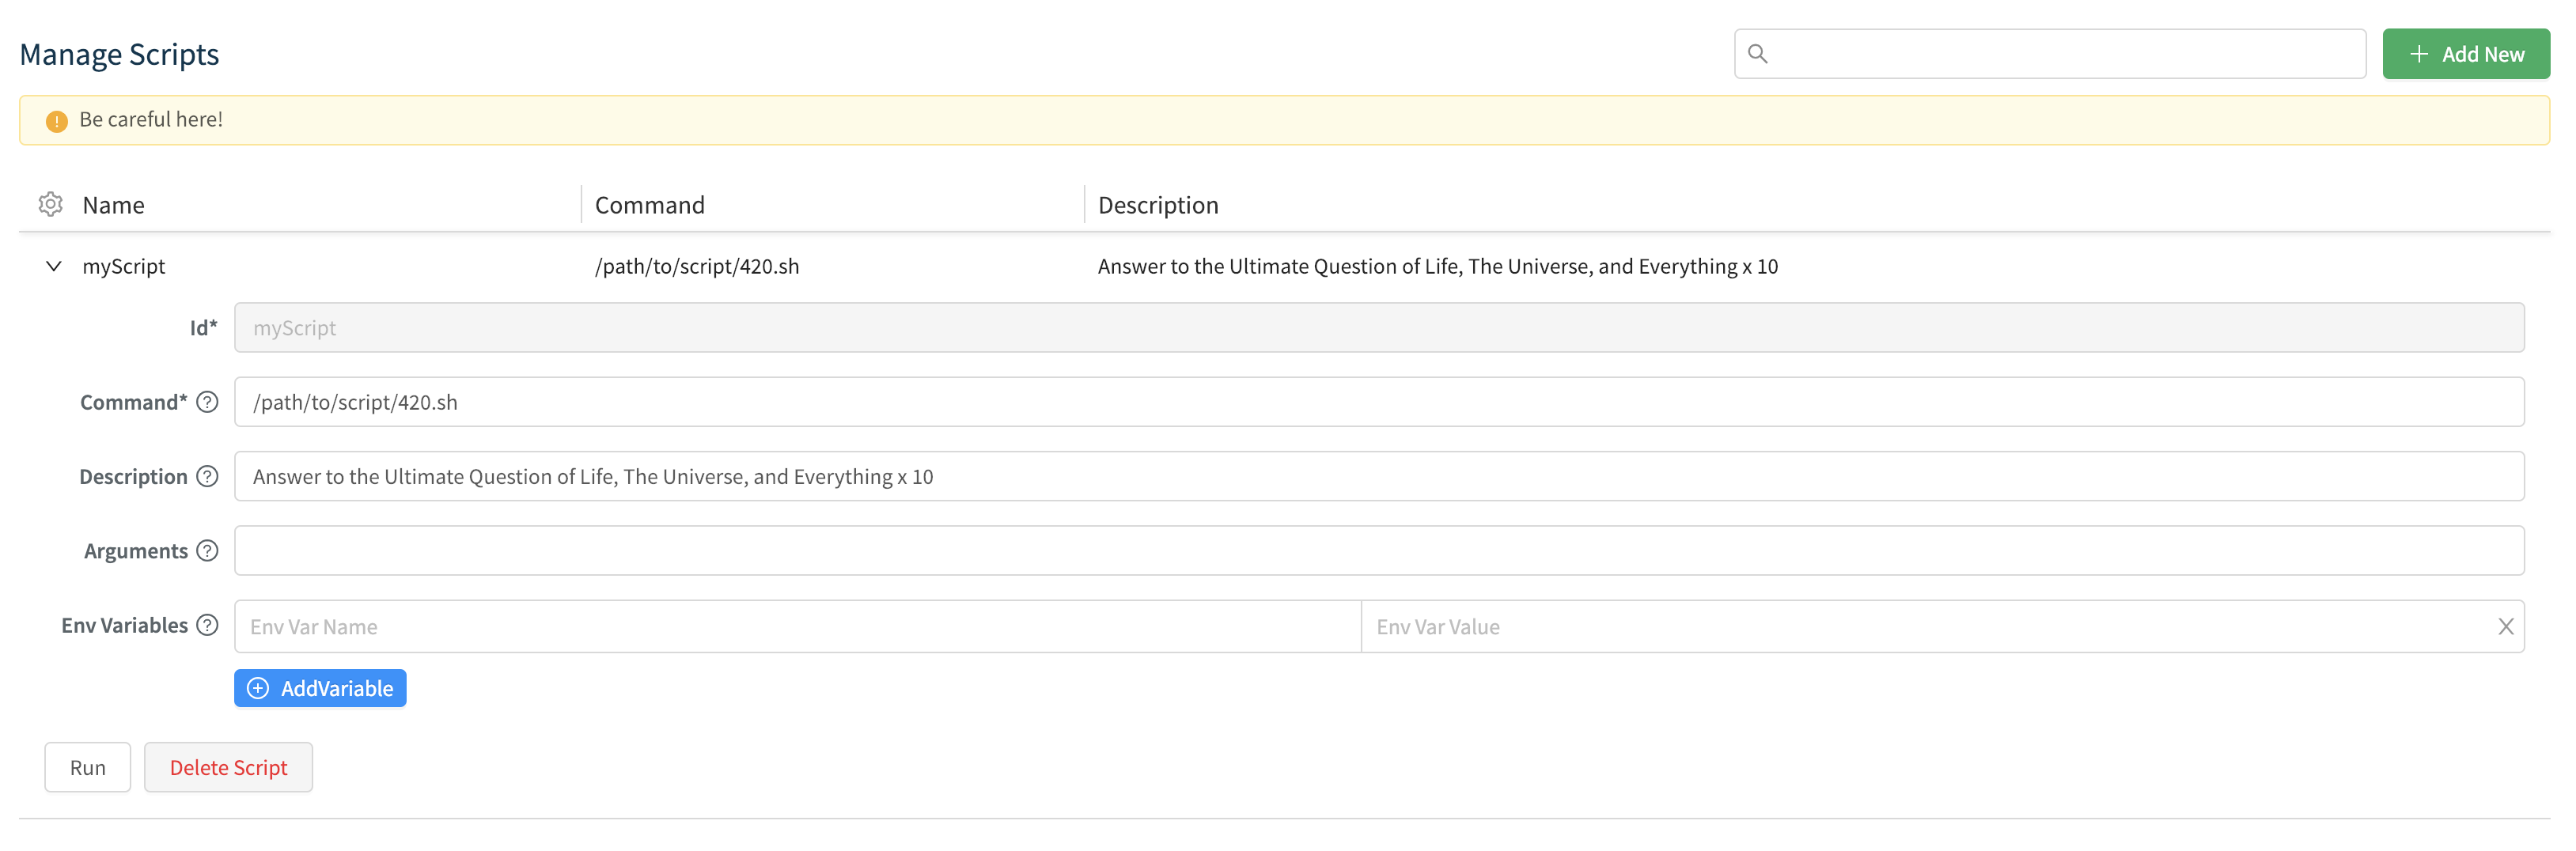The width and height of the screenshot is (2576, 851).
Task: Click the help icon beside Env Variables
Action: [207, 625]
